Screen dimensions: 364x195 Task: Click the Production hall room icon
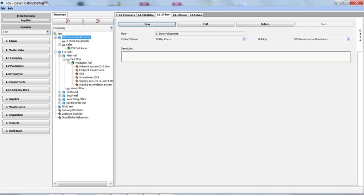click(x=72, y=63)
